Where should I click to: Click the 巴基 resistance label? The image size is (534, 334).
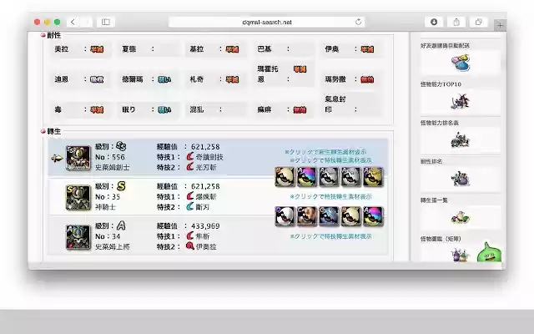point(264,49)
